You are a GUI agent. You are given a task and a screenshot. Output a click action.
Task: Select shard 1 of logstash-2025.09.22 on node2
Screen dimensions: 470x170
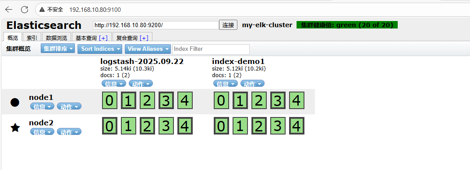point(128,126)
